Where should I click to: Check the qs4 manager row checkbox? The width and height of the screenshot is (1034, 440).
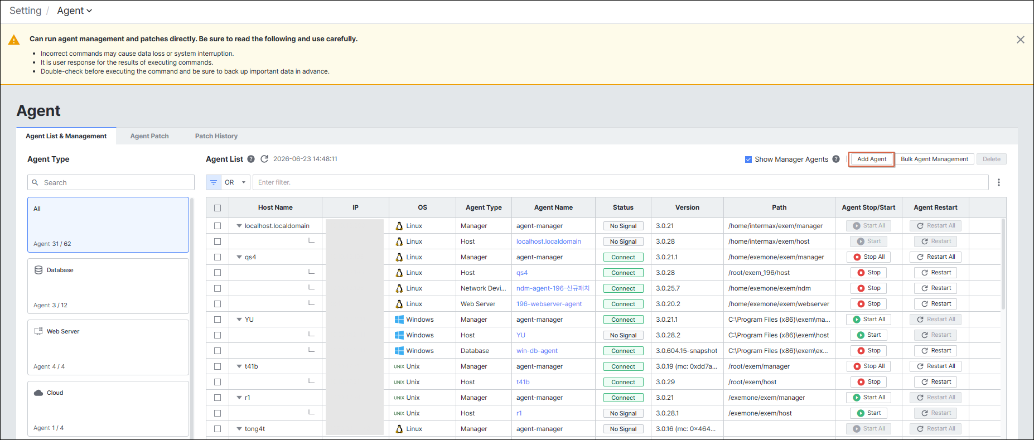coord(218,257)
